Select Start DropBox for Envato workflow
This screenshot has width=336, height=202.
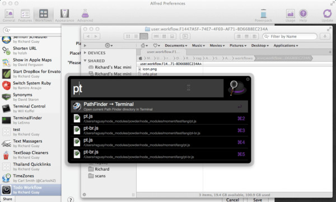[x=31, y=74]
